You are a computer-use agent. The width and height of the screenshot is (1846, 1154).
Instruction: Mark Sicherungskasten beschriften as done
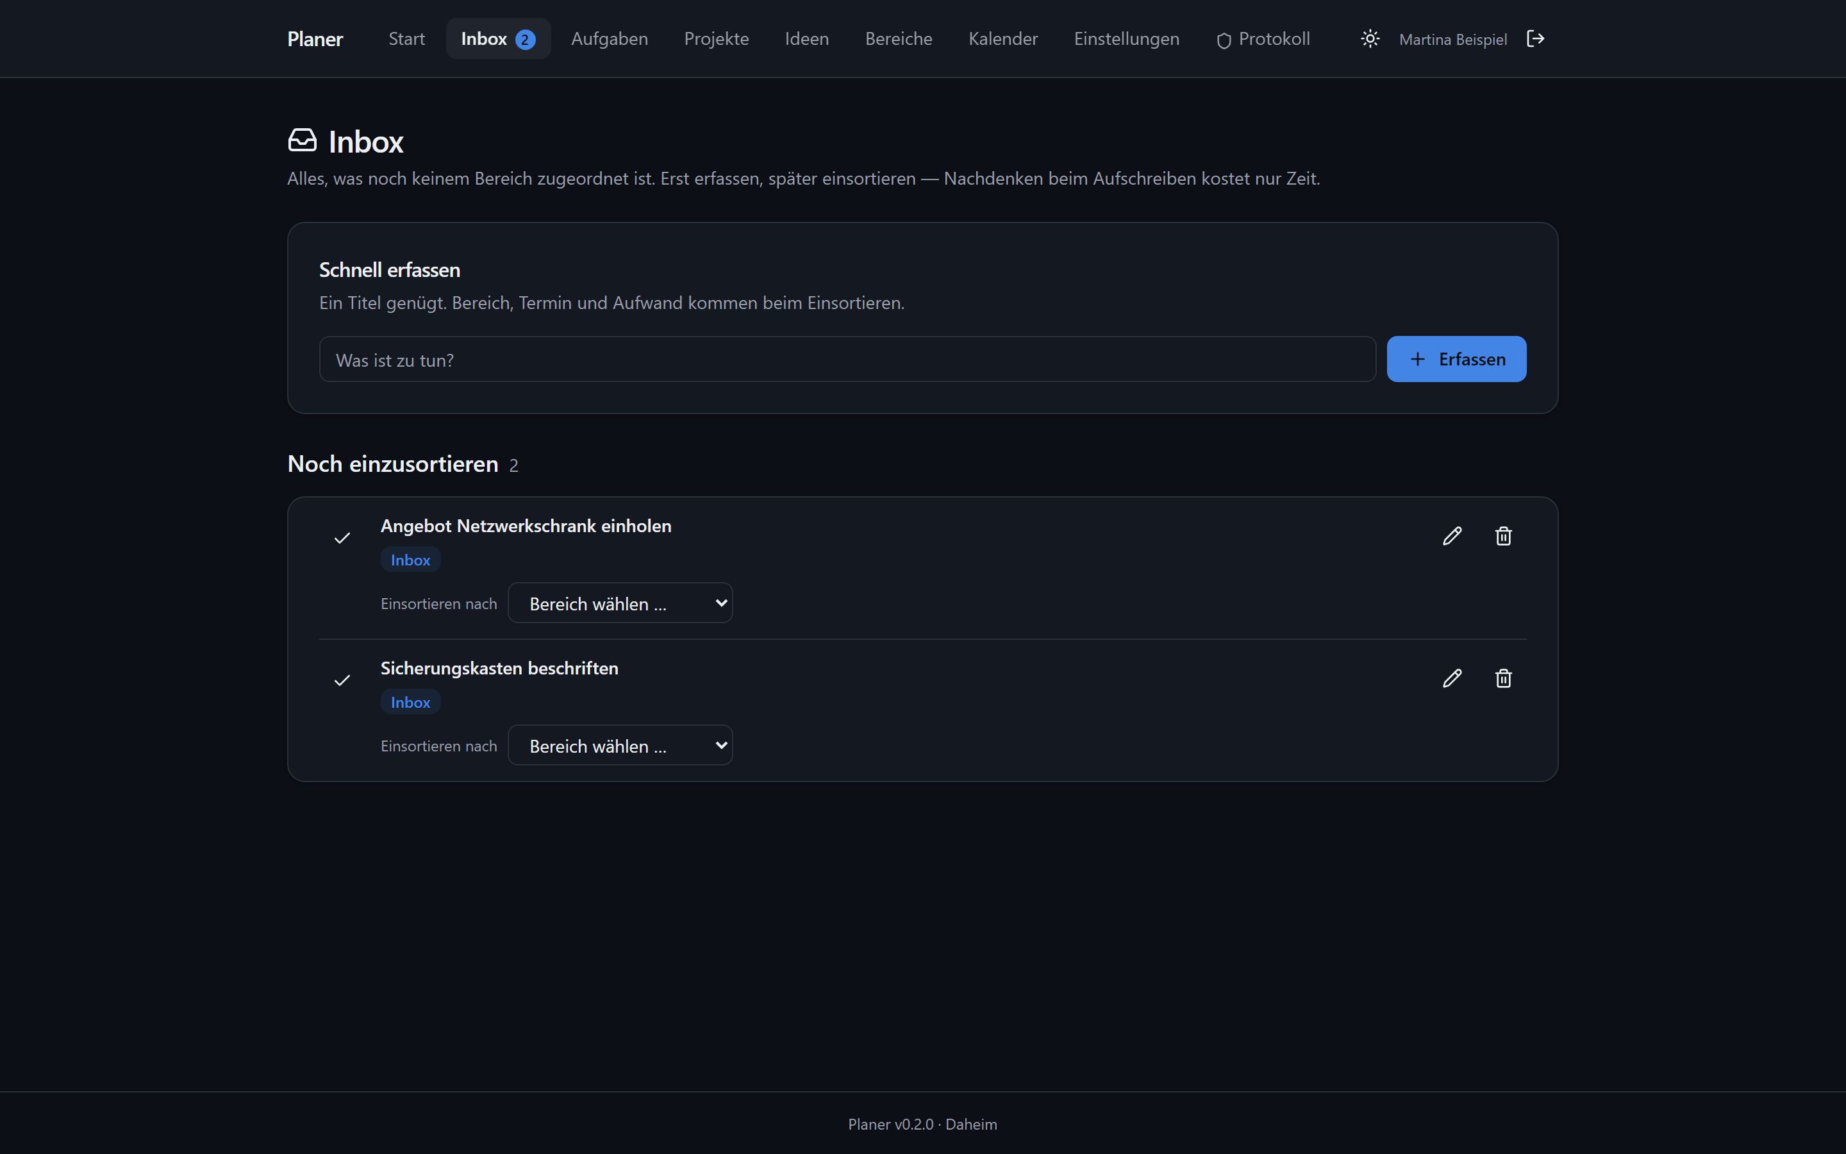coord(342,680)
